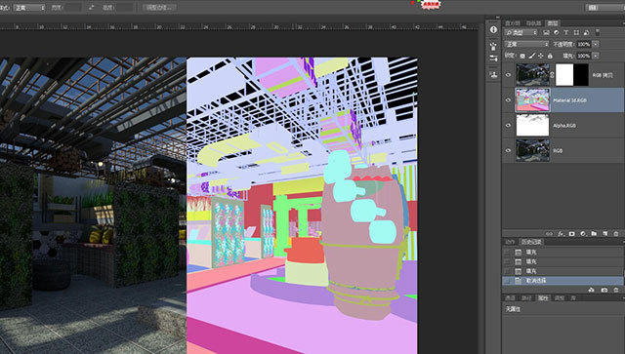Click the fill 100% value field
The image size is (625, 354).
coord(584,57)
